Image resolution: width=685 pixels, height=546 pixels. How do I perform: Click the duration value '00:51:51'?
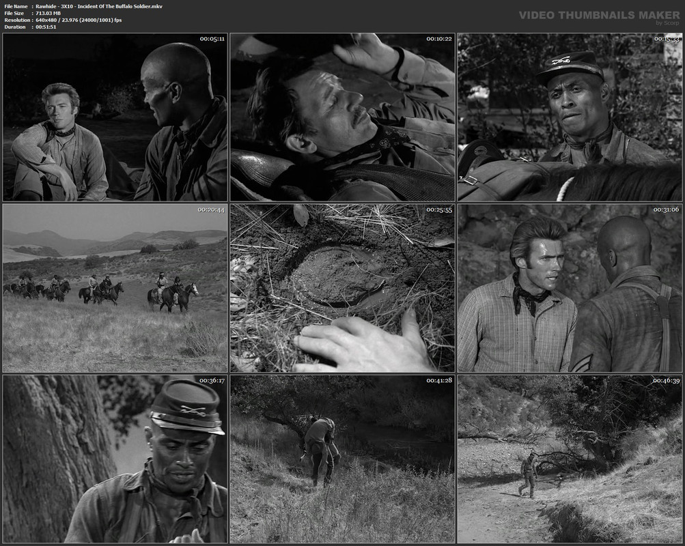pyautogui.click(x=46, y=27)
